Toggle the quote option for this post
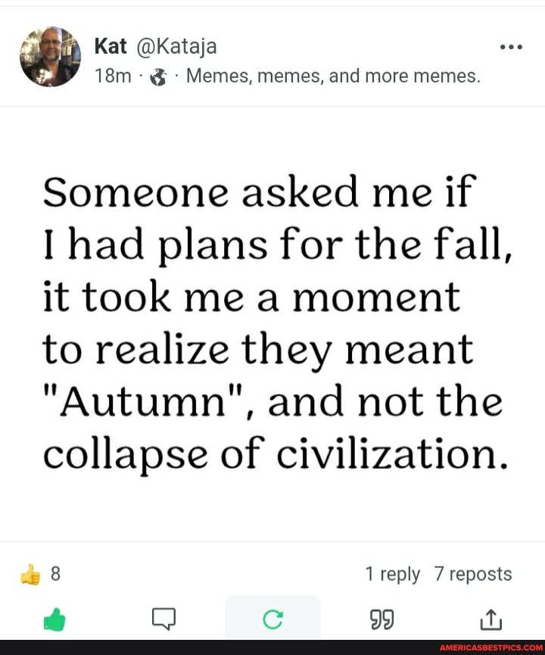This screenshot has width=545, height=655. pos(381,618)
